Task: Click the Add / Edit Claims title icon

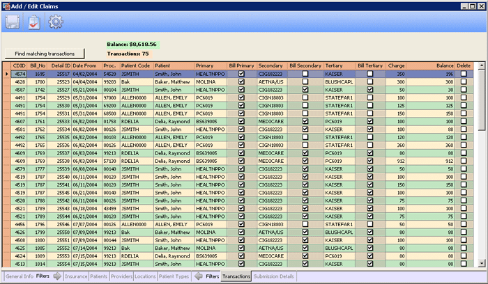Action: click(6, 6)
